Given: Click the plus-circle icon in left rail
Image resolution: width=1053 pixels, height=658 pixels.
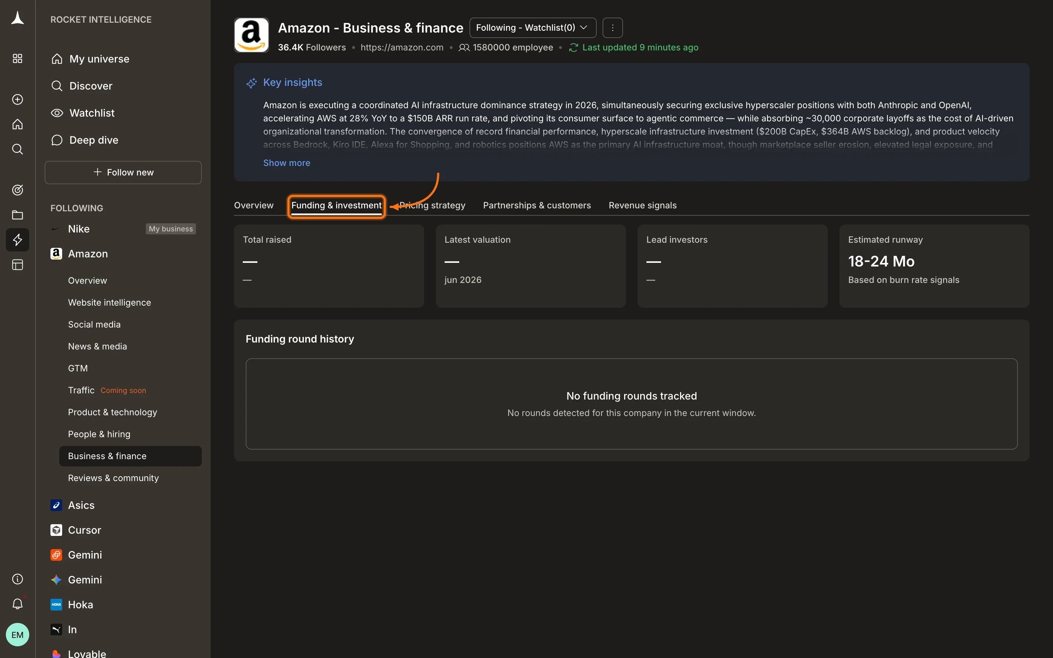Looking at the screenshot, I should (x=18, y=99).
